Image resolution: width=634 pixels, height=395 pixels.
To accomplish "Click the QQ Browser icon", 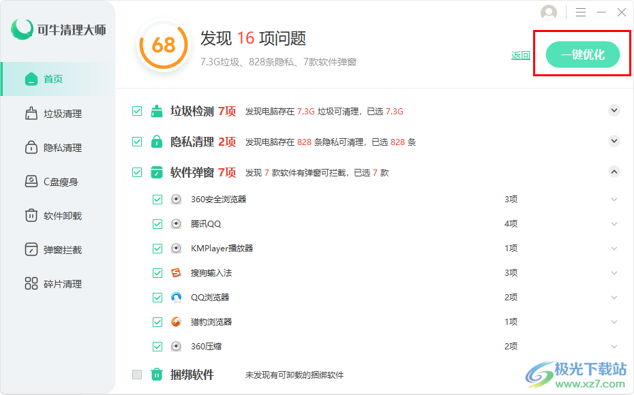I will [177, 298].
